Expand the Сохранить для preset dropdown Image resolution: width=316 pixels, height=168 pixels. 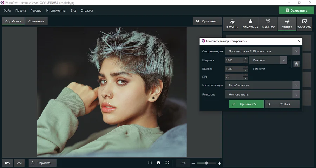262,51
